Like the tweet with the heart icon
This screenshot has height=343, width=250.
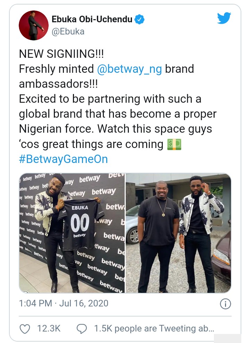pyautogui.click(x=25, y=328)
